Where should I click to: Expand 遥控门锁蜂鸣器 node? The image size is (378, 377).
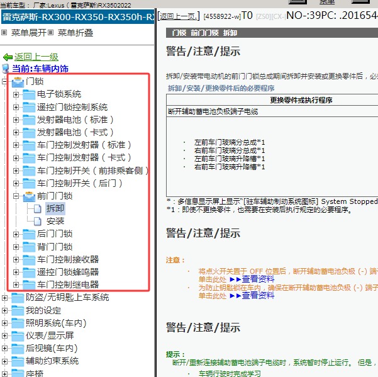(x=16, y=272)
